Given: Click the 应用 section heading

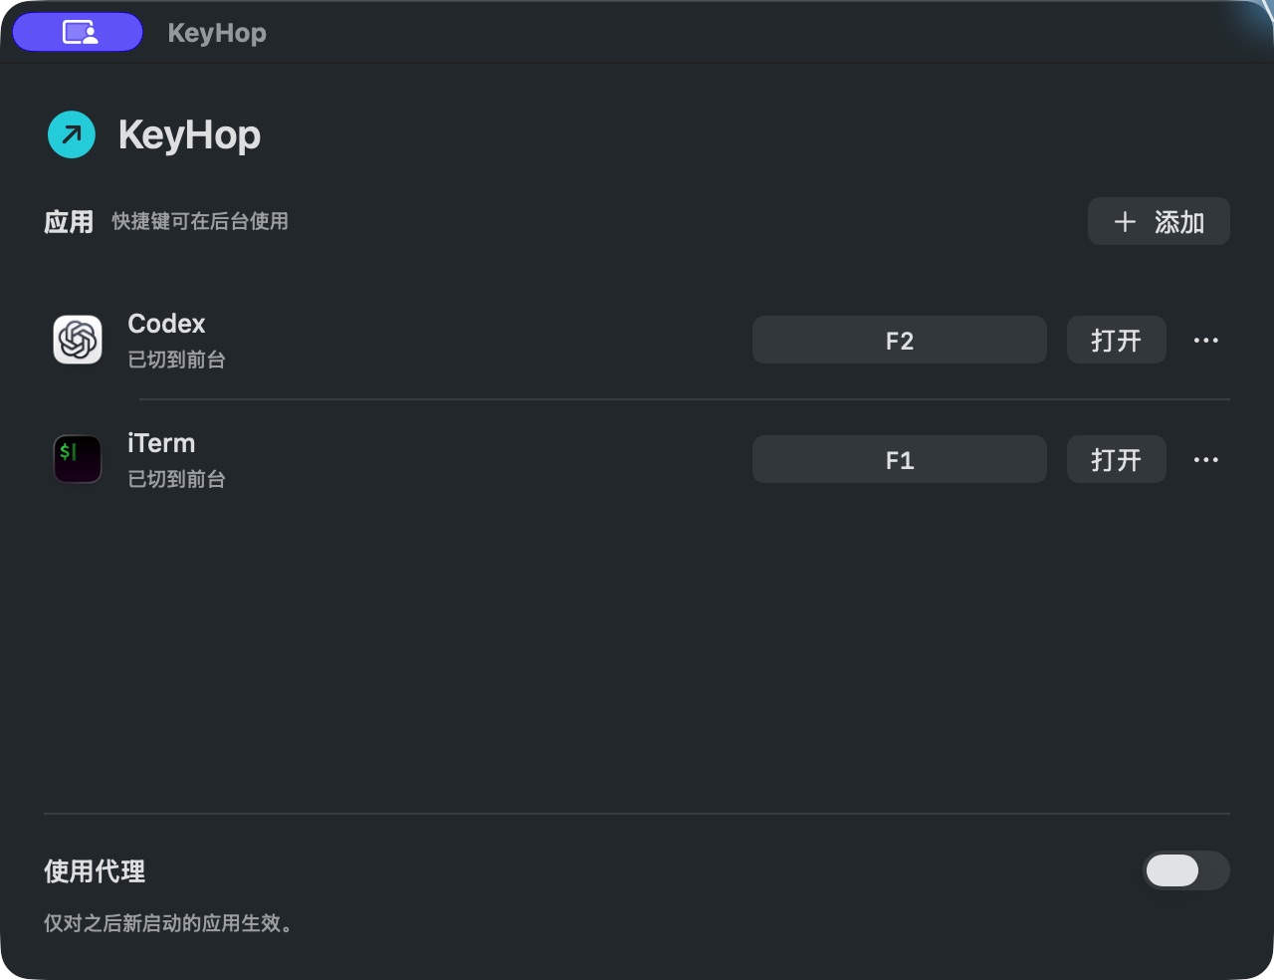Looking at the screenshot, I should [69, 221].
